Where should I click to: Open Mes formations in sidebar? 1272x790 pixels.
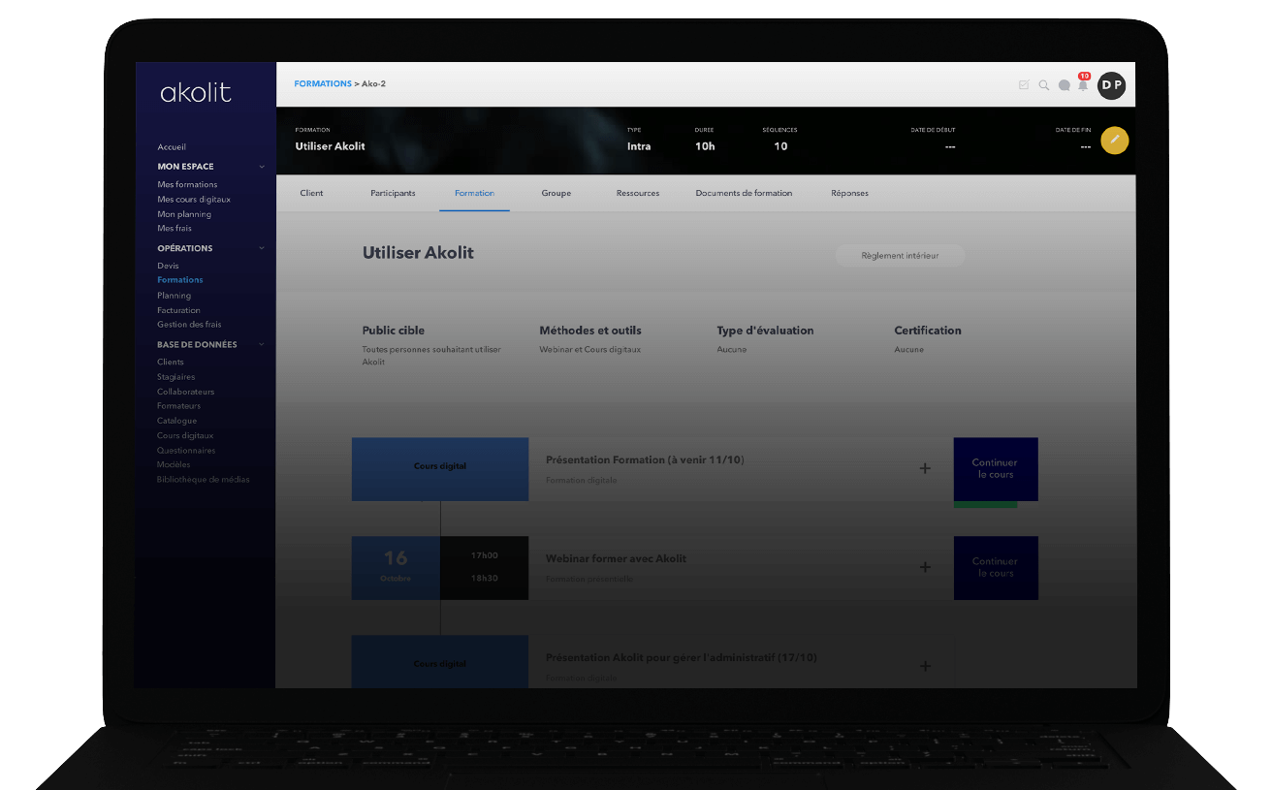pyautogui.click(x=187, y=184)
